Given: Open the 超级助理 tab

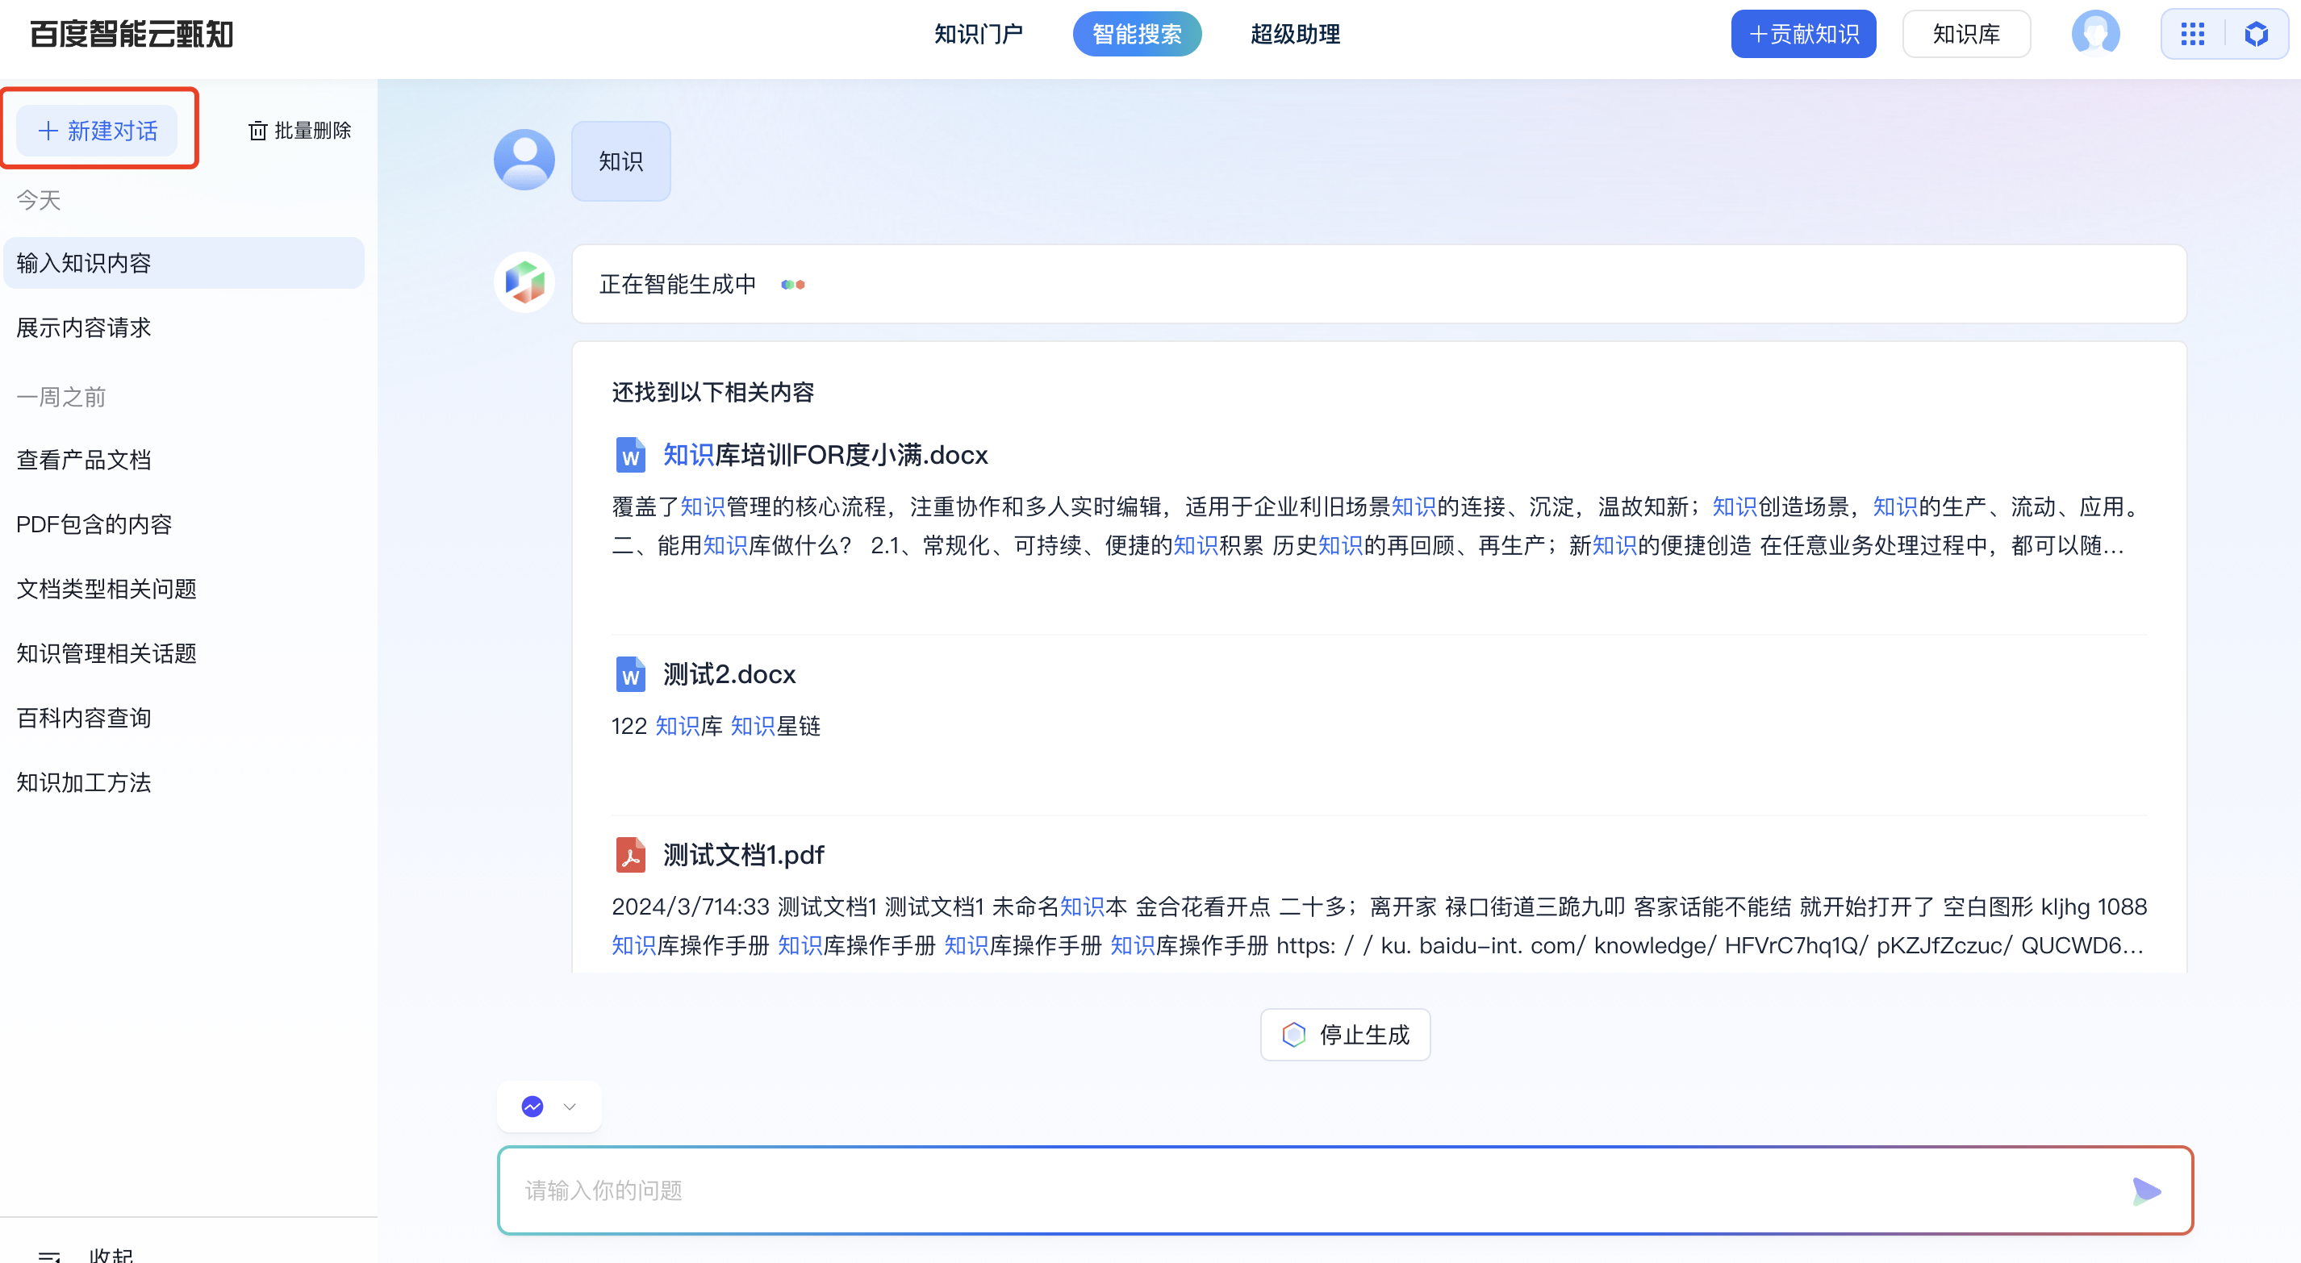Looking at the screenshot, I should (1294, 34).
